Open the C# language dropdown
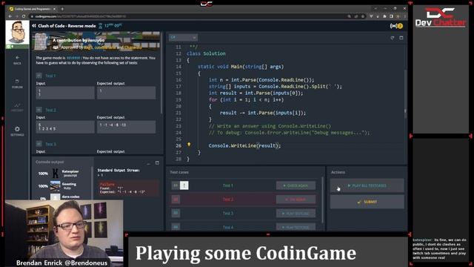474x267 pixels. [x=183, y=38]
